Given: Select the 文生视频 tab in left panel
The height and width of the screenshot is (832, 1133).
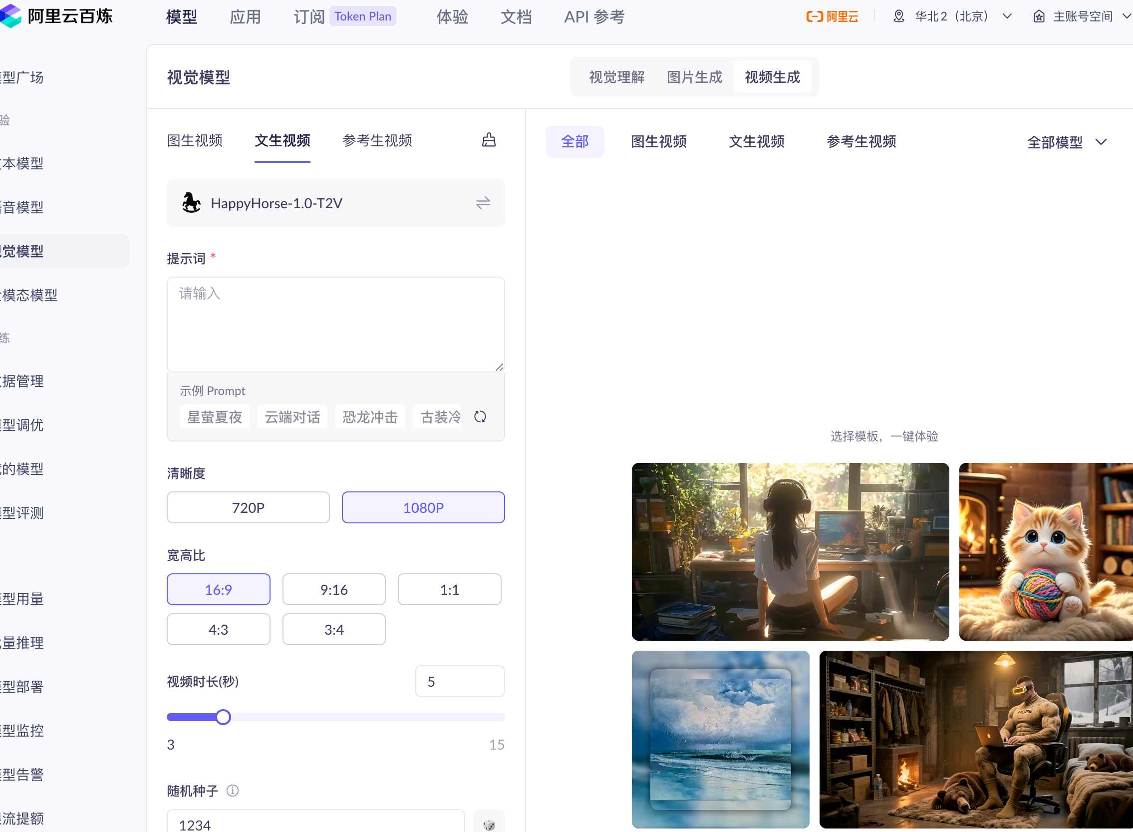Looking at the screenshot, I should pos(283,140).
